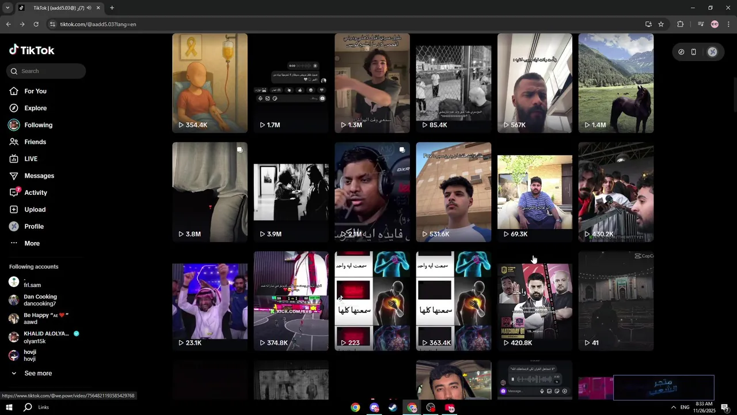Open Windows notification center

(x=725, y=408)
